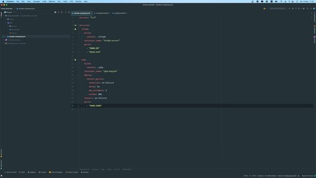Image resolution: width=316 pixels, height=178 pixels.
Task: Open Structure tool window on left strip
Action: (1, 153)
